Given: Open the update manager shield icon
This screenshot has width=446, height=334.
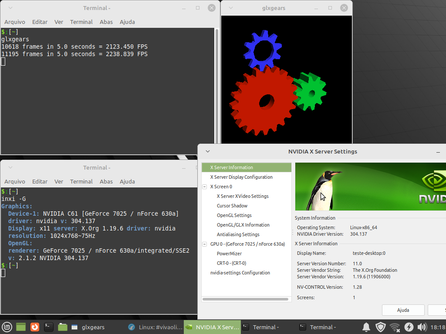Looking at the screenshot, I should click(x=381, y=327).
